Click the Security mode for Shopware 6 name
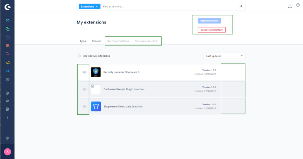Image resolution: width=303 pixels, height=159 pixels. (121, 72)
